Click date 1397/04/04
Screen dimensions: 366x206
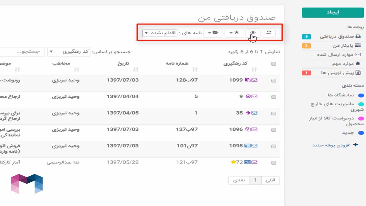[x=123, y=96]
